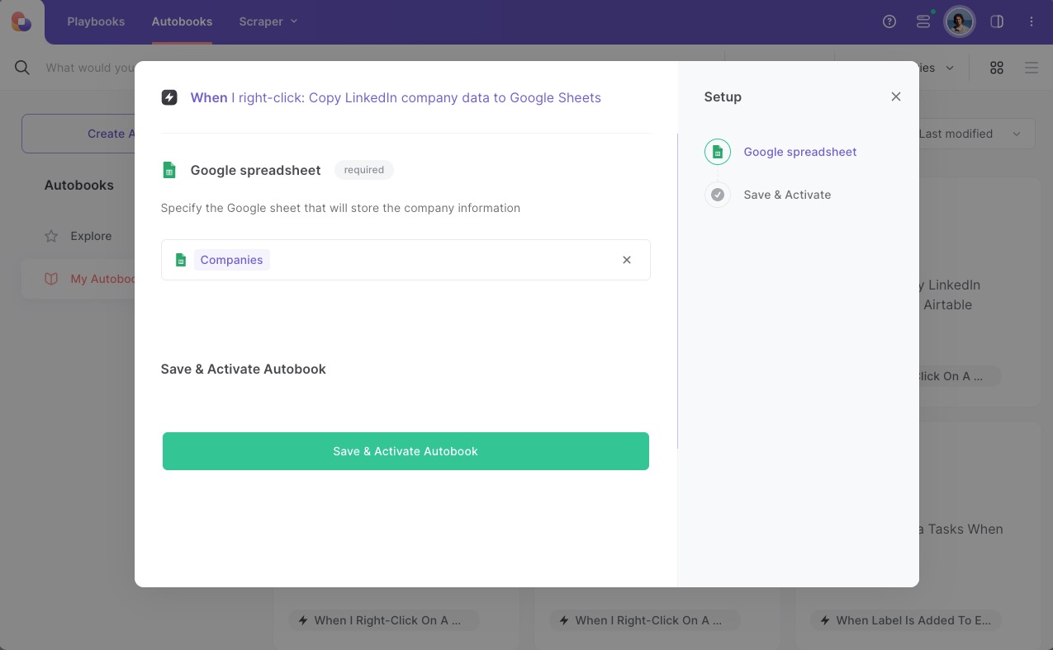The width and height of the screenshot is (1053, 650).
Task: Open the help question mark icon
Action: point(889,21)
